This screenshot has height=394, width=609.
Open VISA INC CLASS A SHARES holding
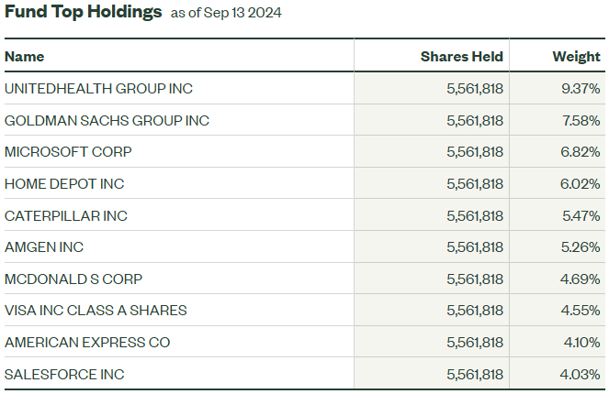tap(96, 311)
